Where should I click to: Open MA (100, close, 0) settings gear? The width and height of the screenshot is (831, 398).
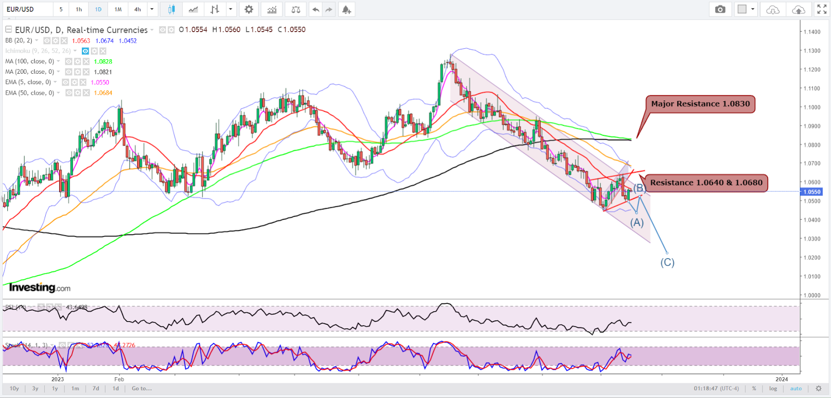coord(77,61)
